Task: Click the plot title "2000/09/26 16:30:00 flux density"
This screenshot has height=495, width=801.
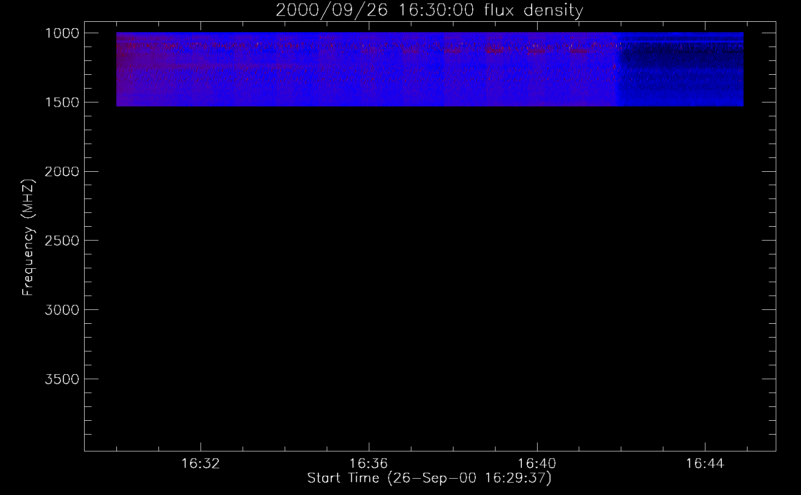Action: (x=429, y=10)
